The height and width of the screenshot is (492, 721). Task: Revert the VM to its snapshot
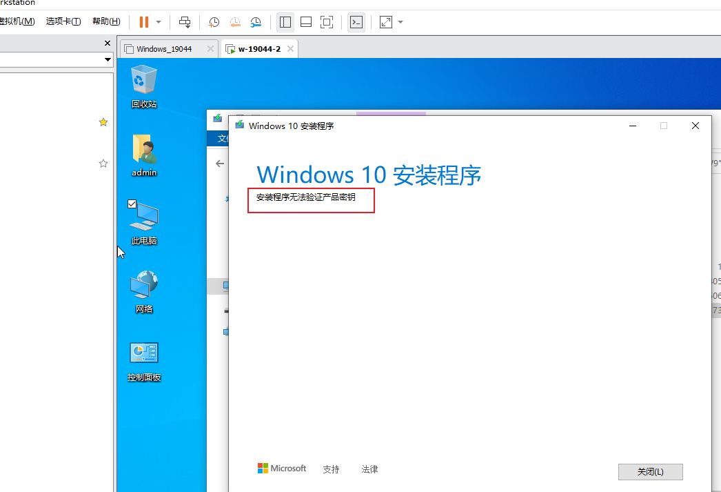234,21
